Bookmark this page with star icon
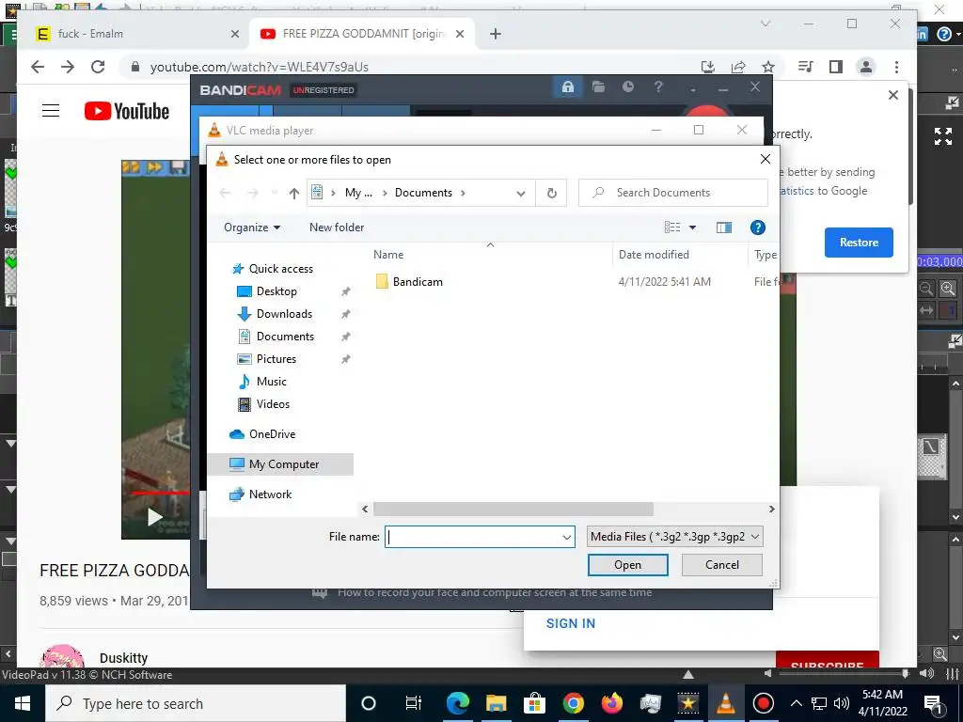This screenshot has width=963, height=722. point(767,67)
